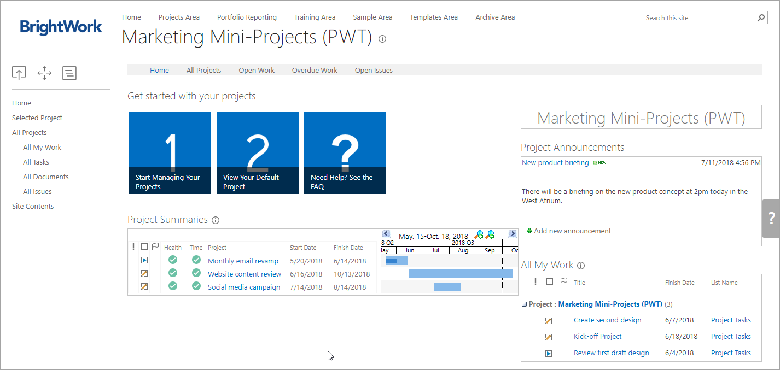Open the Review first draft design task

611,353
